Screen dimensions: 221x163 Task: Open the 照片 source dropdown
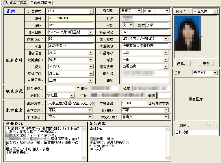(215, 11)
